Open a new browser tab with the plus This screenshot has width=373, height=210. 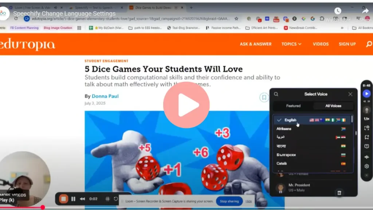tap(191, 8)
